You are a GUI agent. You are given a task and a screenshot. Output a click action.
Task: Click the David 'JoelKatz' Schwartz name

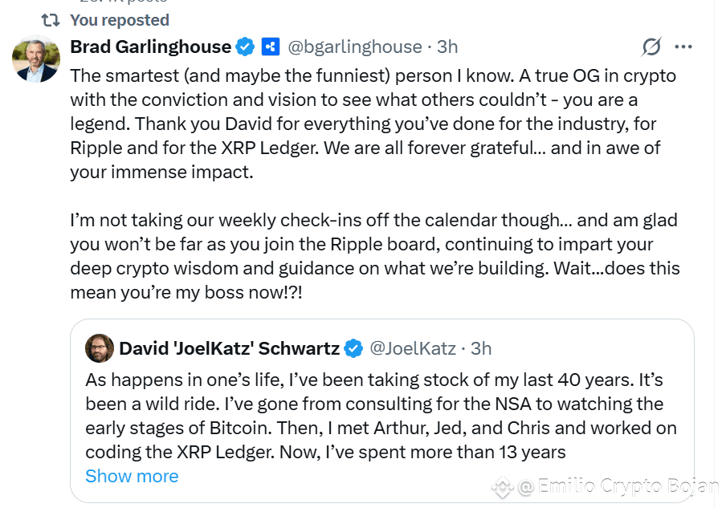(229, 348)
